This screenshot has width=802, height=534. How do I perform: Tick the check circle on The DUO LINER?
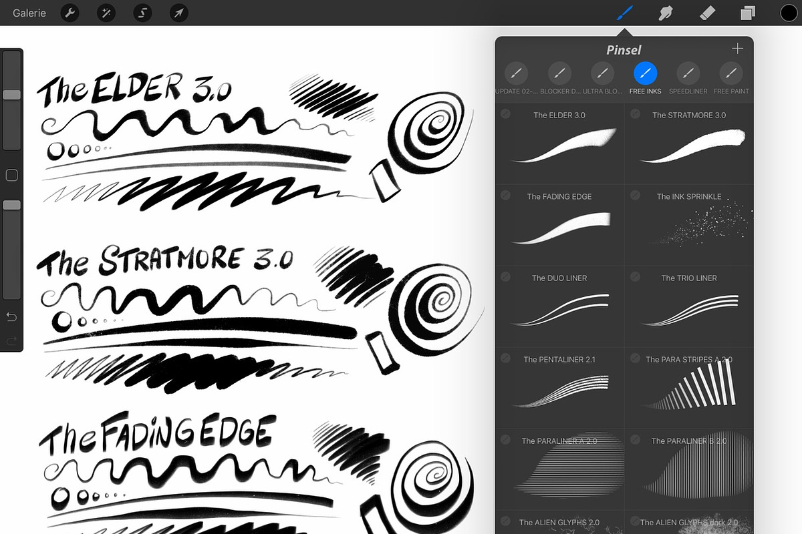coord(505,276)
